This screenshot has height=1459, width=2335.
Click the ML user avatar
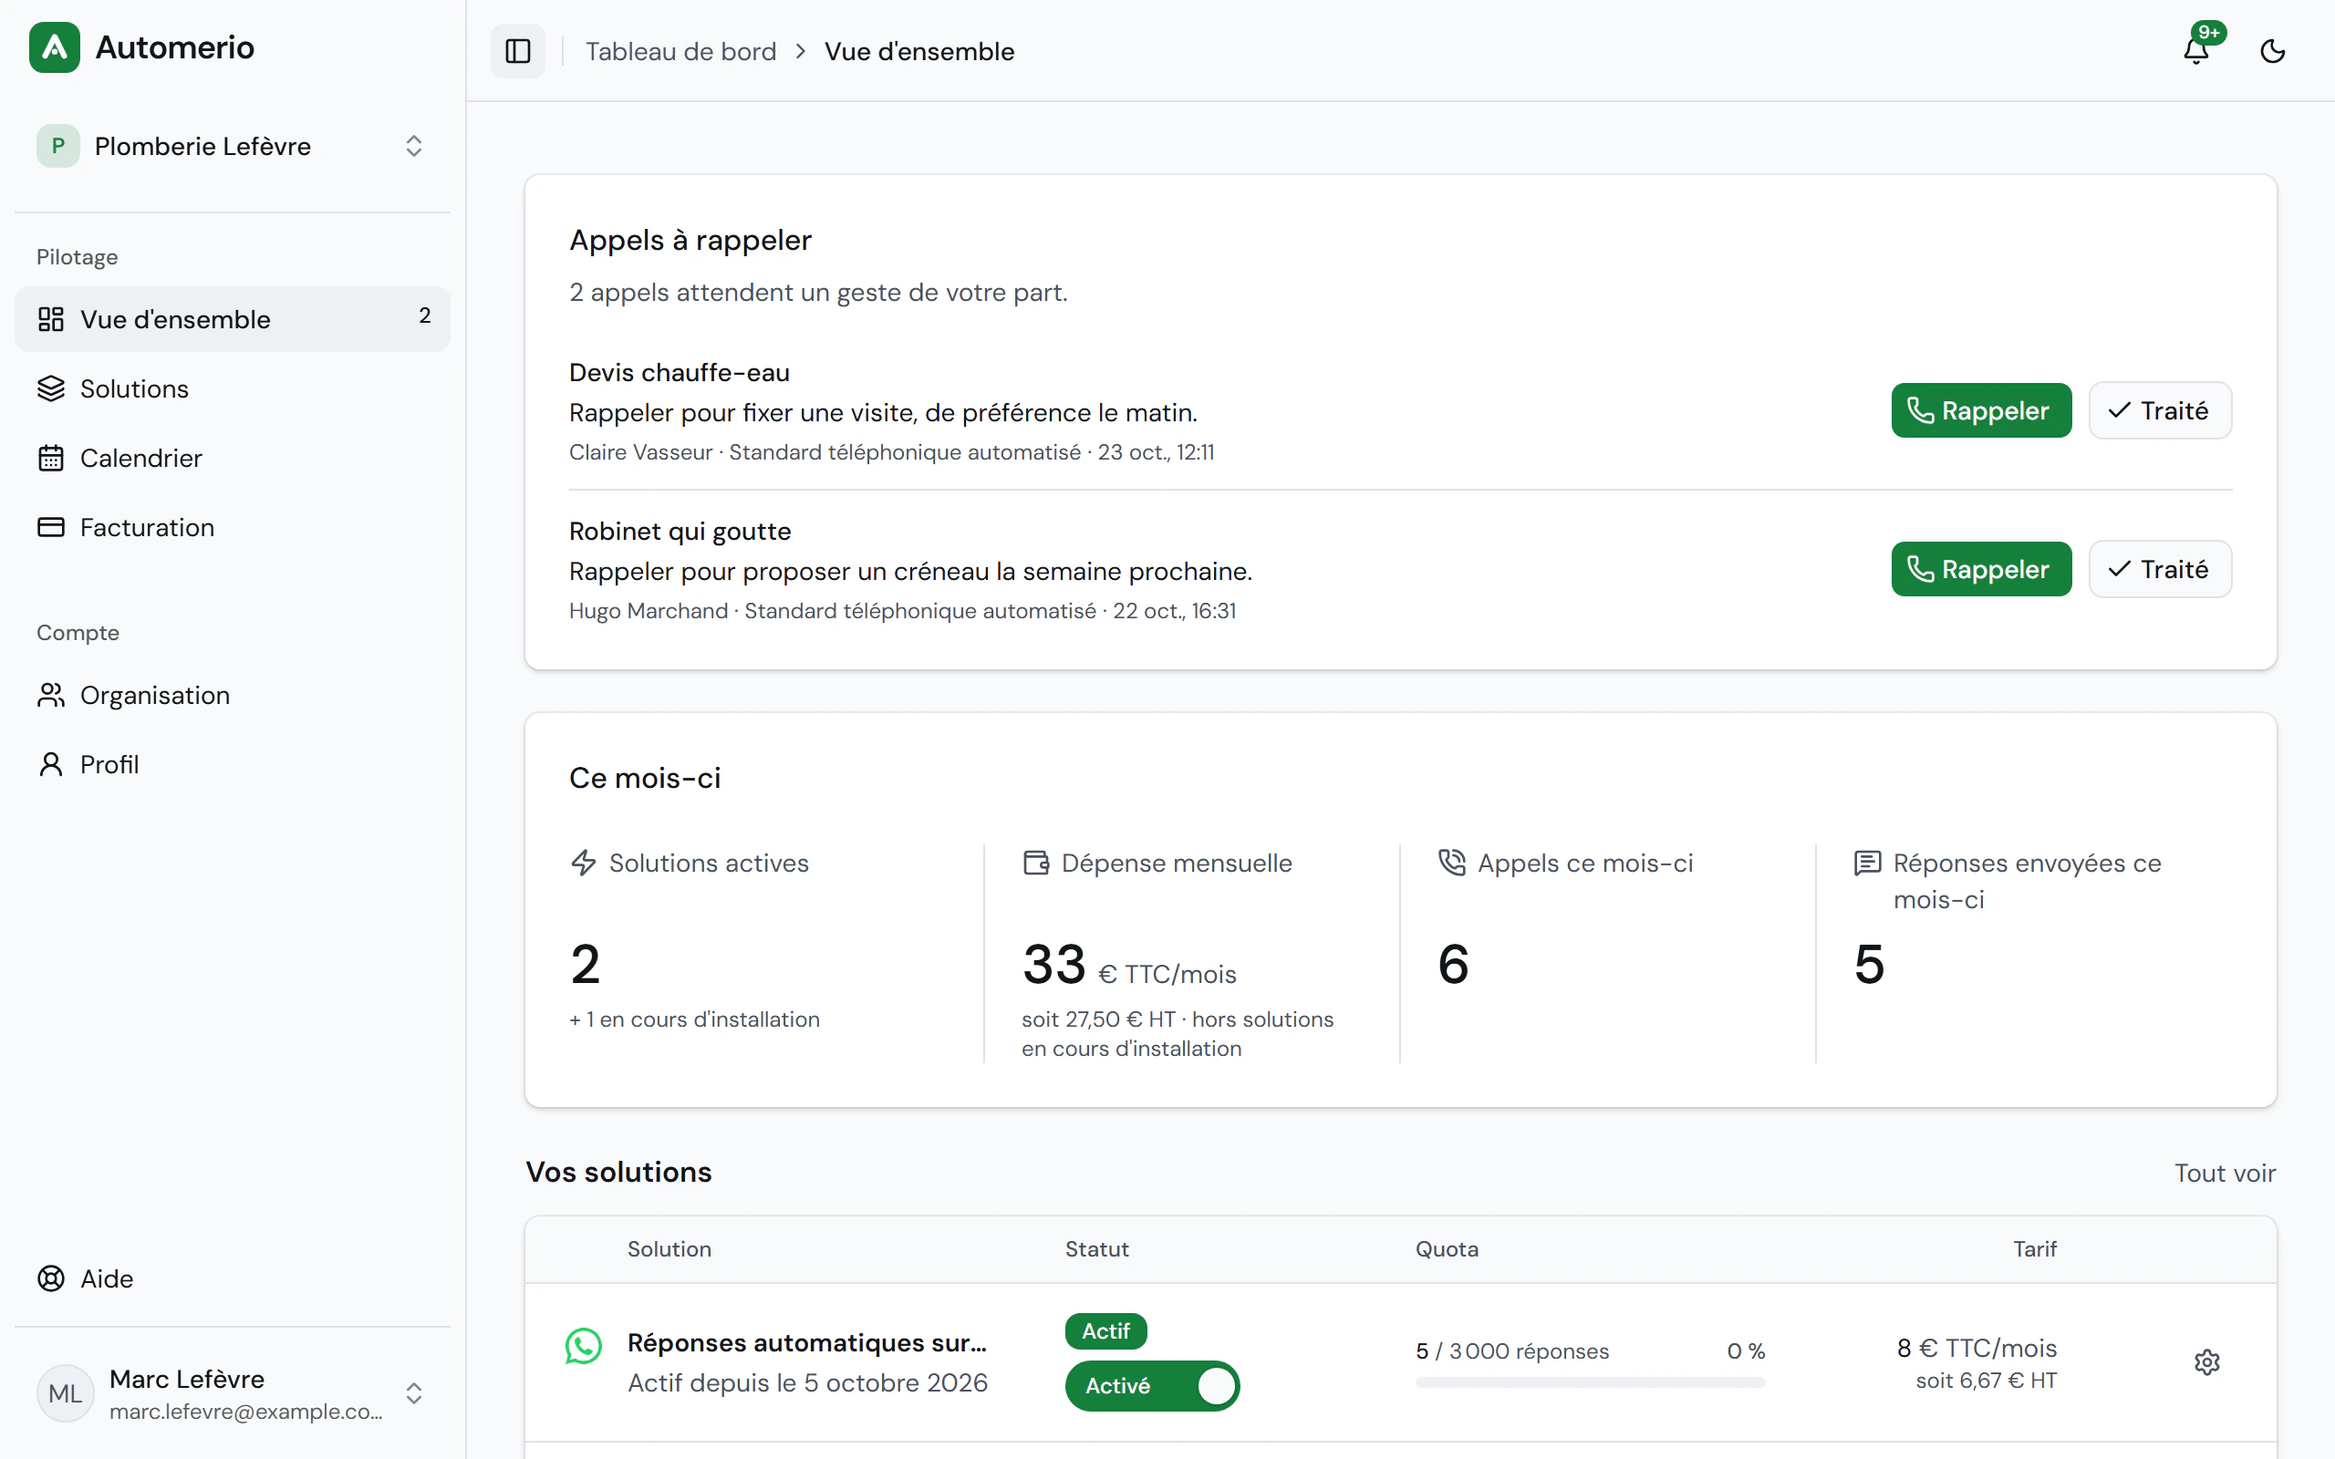(66, 1392)
